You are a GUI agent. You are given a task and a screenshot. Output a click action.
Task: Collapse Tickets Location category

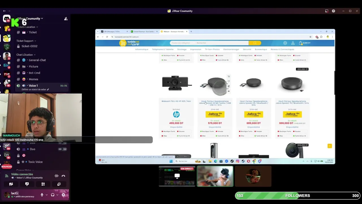coord(27,27)
